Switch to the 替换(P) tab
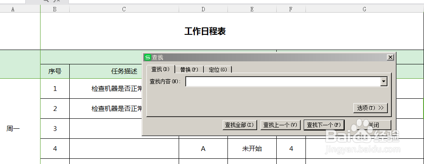The height and width of the screenshot is (164, 424). (189, 70)
